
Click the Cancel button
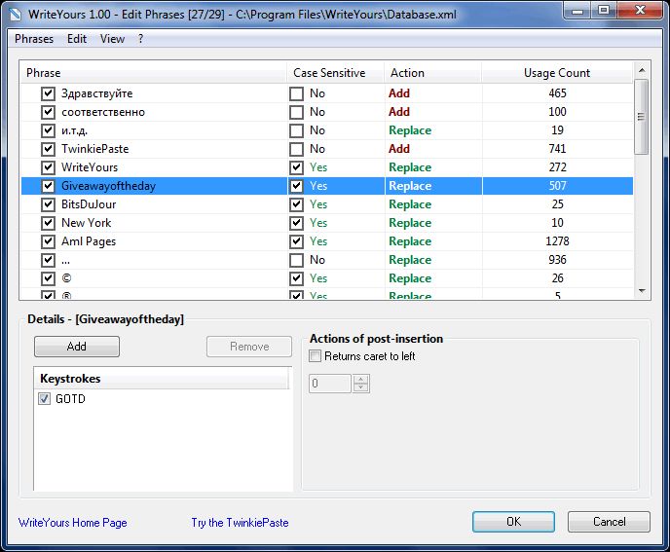tap(609, 522)
